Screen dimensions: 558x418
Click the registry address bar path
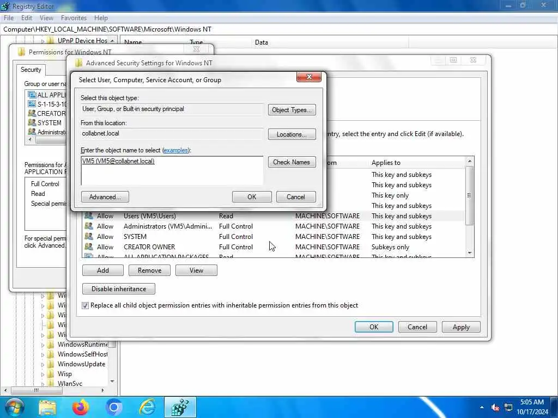[107, 29]
